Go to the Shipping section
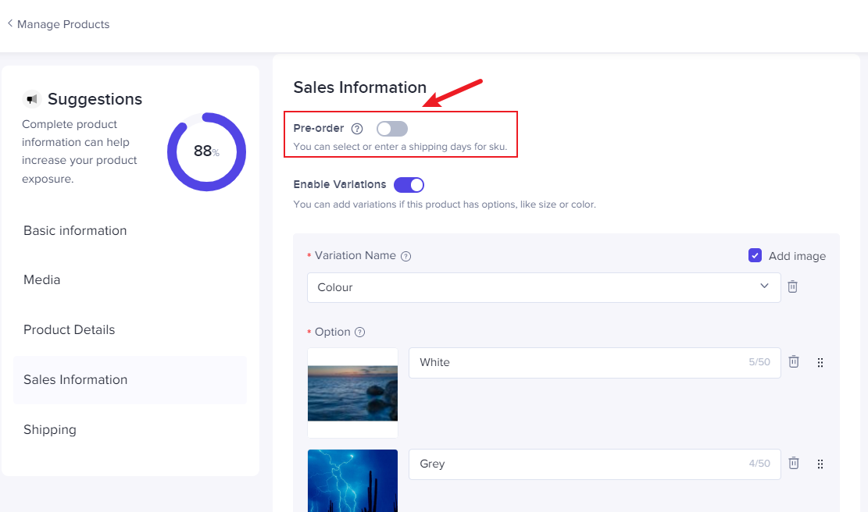Image resolution: width=868 pixels, height=512 pixels. tap(49, 429)
